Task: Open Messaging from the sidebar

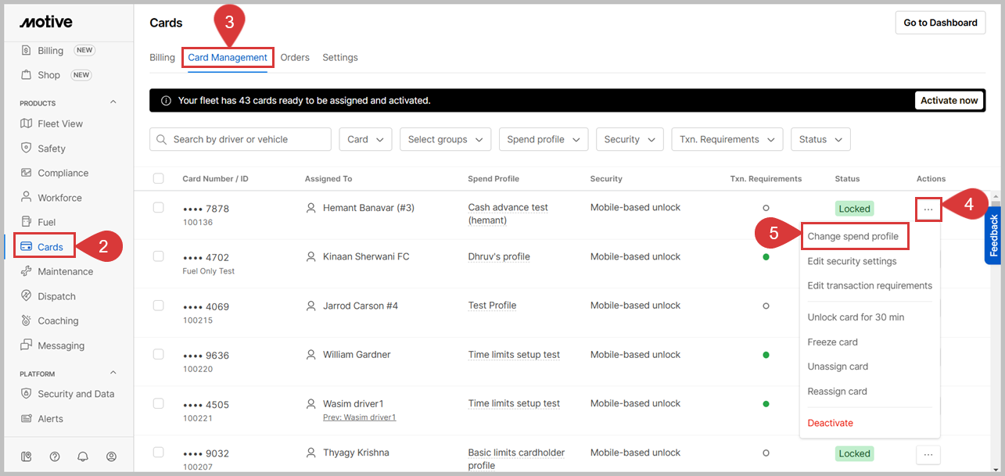Action: tap(60, 345)
